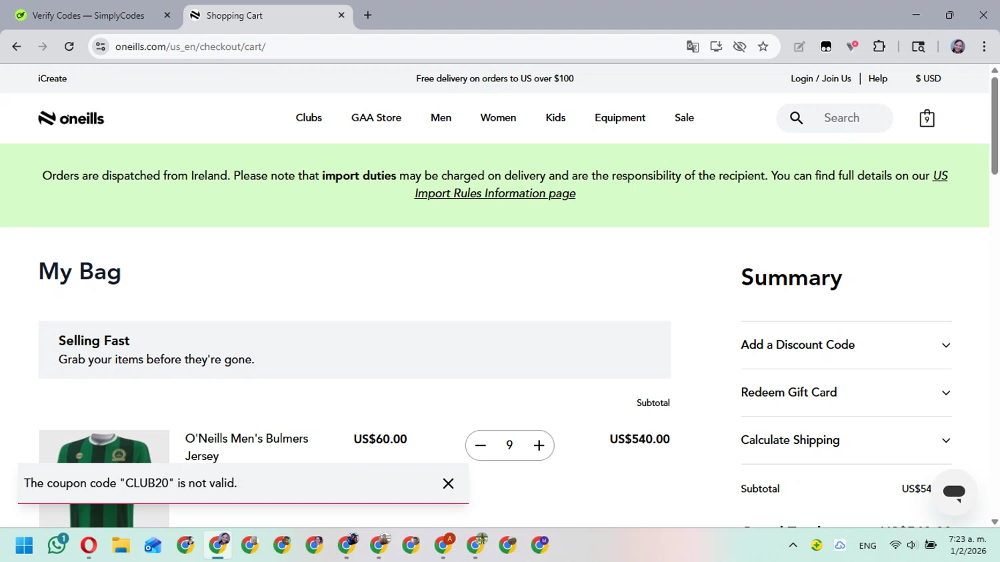Open the Equipment menu
This screenshot has height=562, width=1000.
[x=620, y=118]
